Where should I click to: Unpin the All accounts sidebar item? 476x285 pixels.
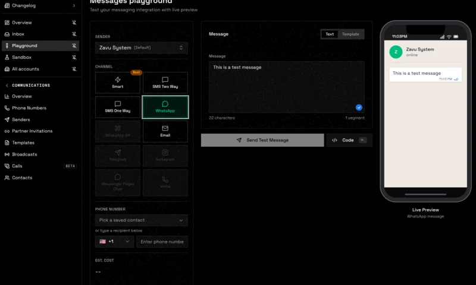point(74,69)
